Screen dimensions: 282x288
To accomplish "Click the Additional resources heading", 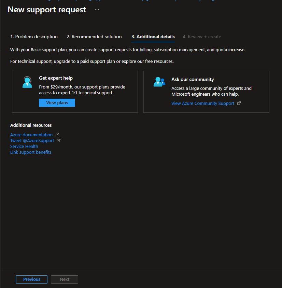I will [x=31, y=125].
